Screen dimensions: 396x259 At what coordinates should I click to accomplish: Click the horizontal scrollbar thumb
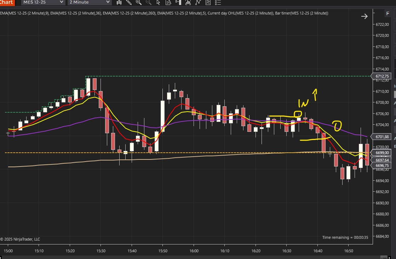(x=383, y=258)
